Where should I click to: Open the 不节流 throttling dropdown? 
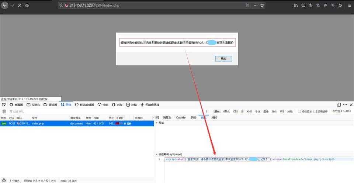coord(337,111)
